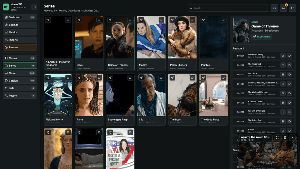Open the queue menu on Peaky Blinders

point(193,20)
